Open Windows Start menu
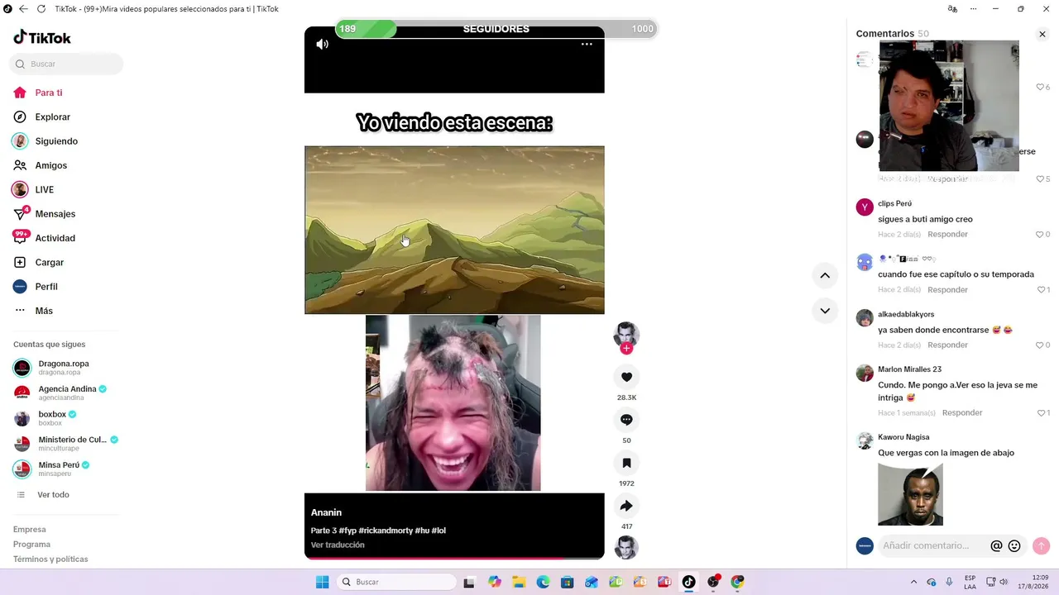This screenshot has width=1059, height=595. [322, 582]
